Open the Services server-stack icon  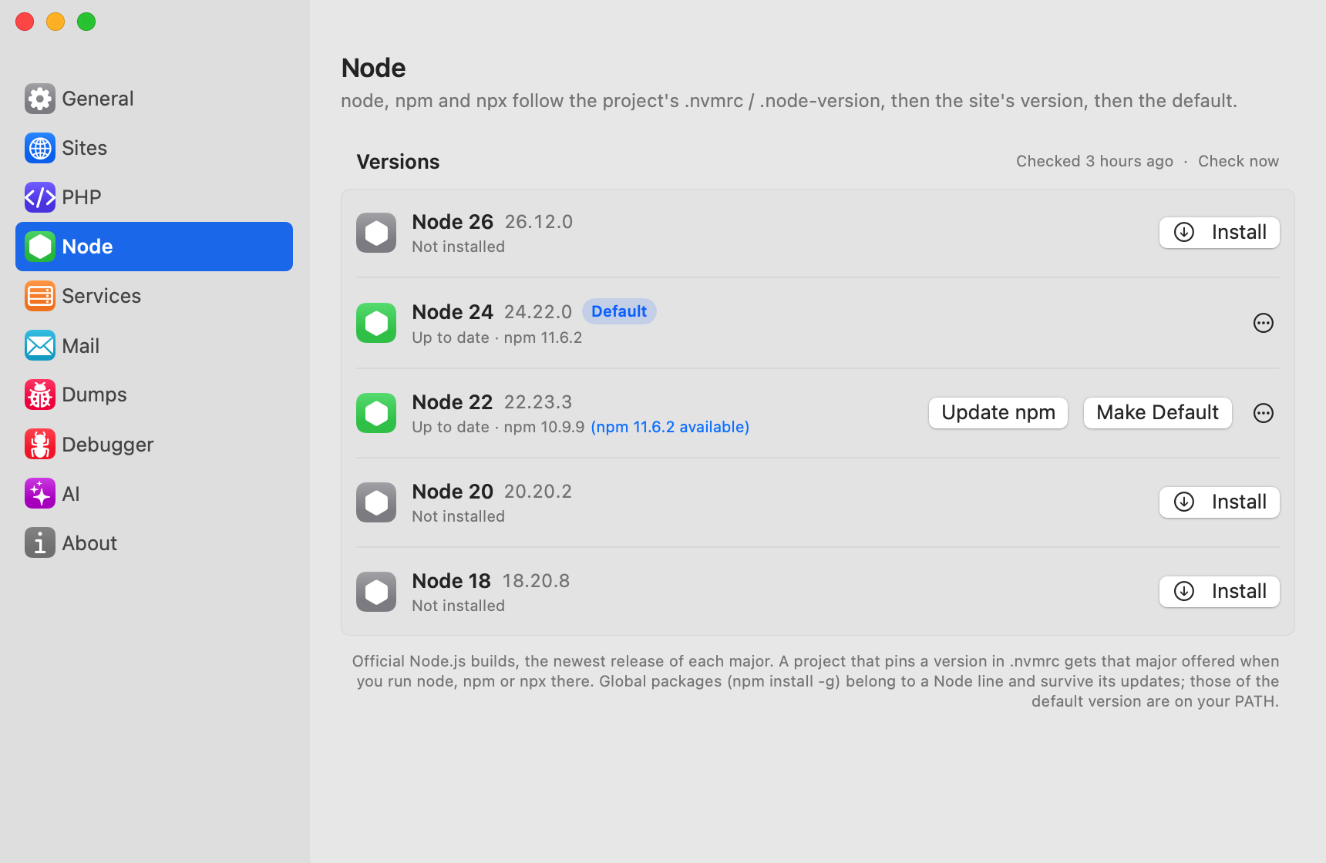39,296
